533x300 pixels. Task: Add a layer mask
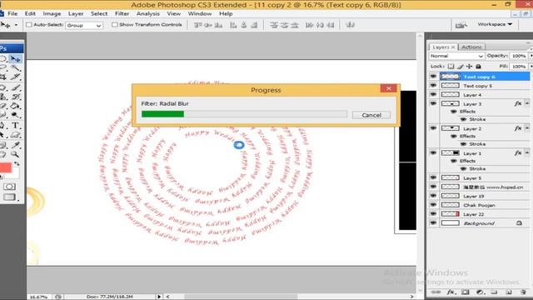(465, 292)
